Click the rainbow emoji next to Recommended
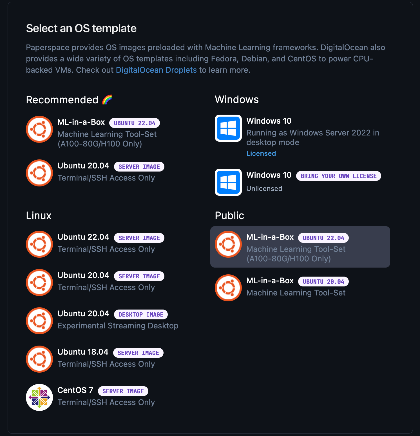The image size is (420, 436). [107, 99]
